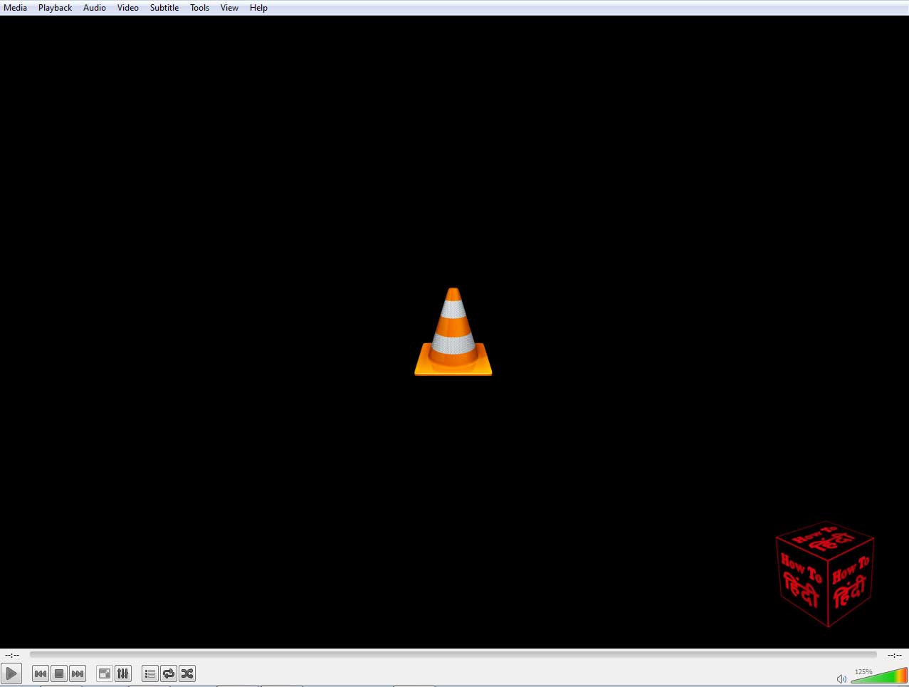The width and height of the screenshot is (909, 687).
Task: Show the playlist
Action: tap(150, 673)
